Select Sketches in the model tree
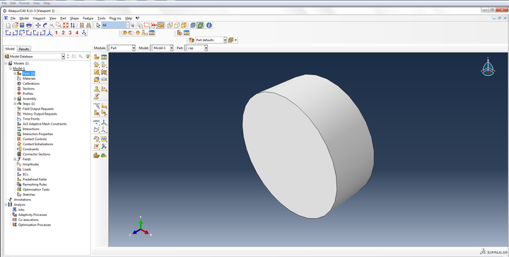Screen dimensions: 509x257 28,195
